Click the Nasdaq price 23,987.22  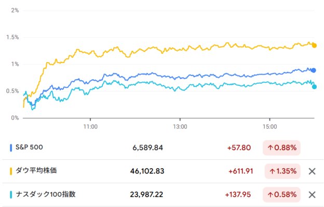[x=146, y=195]
